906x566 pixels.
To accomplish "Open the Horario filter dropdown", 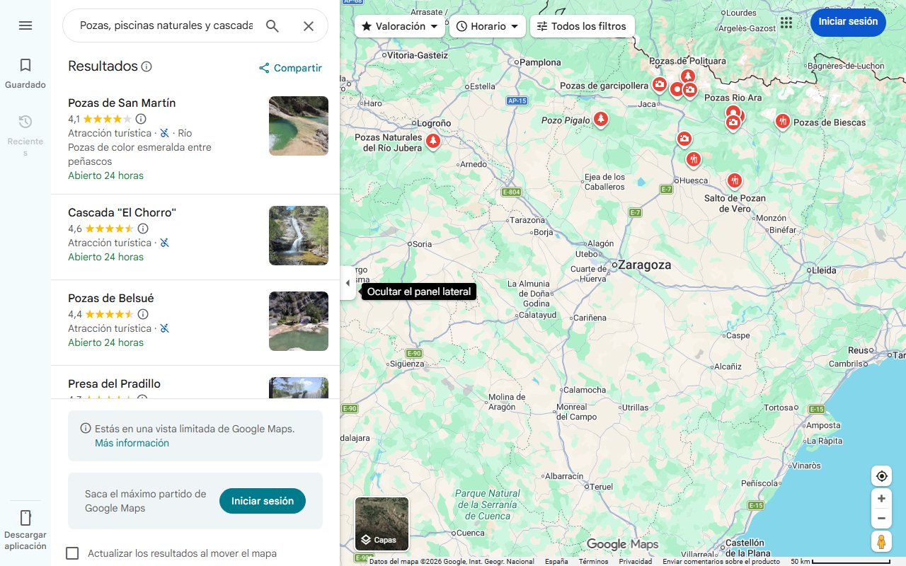I will click(x=487, y=26).
